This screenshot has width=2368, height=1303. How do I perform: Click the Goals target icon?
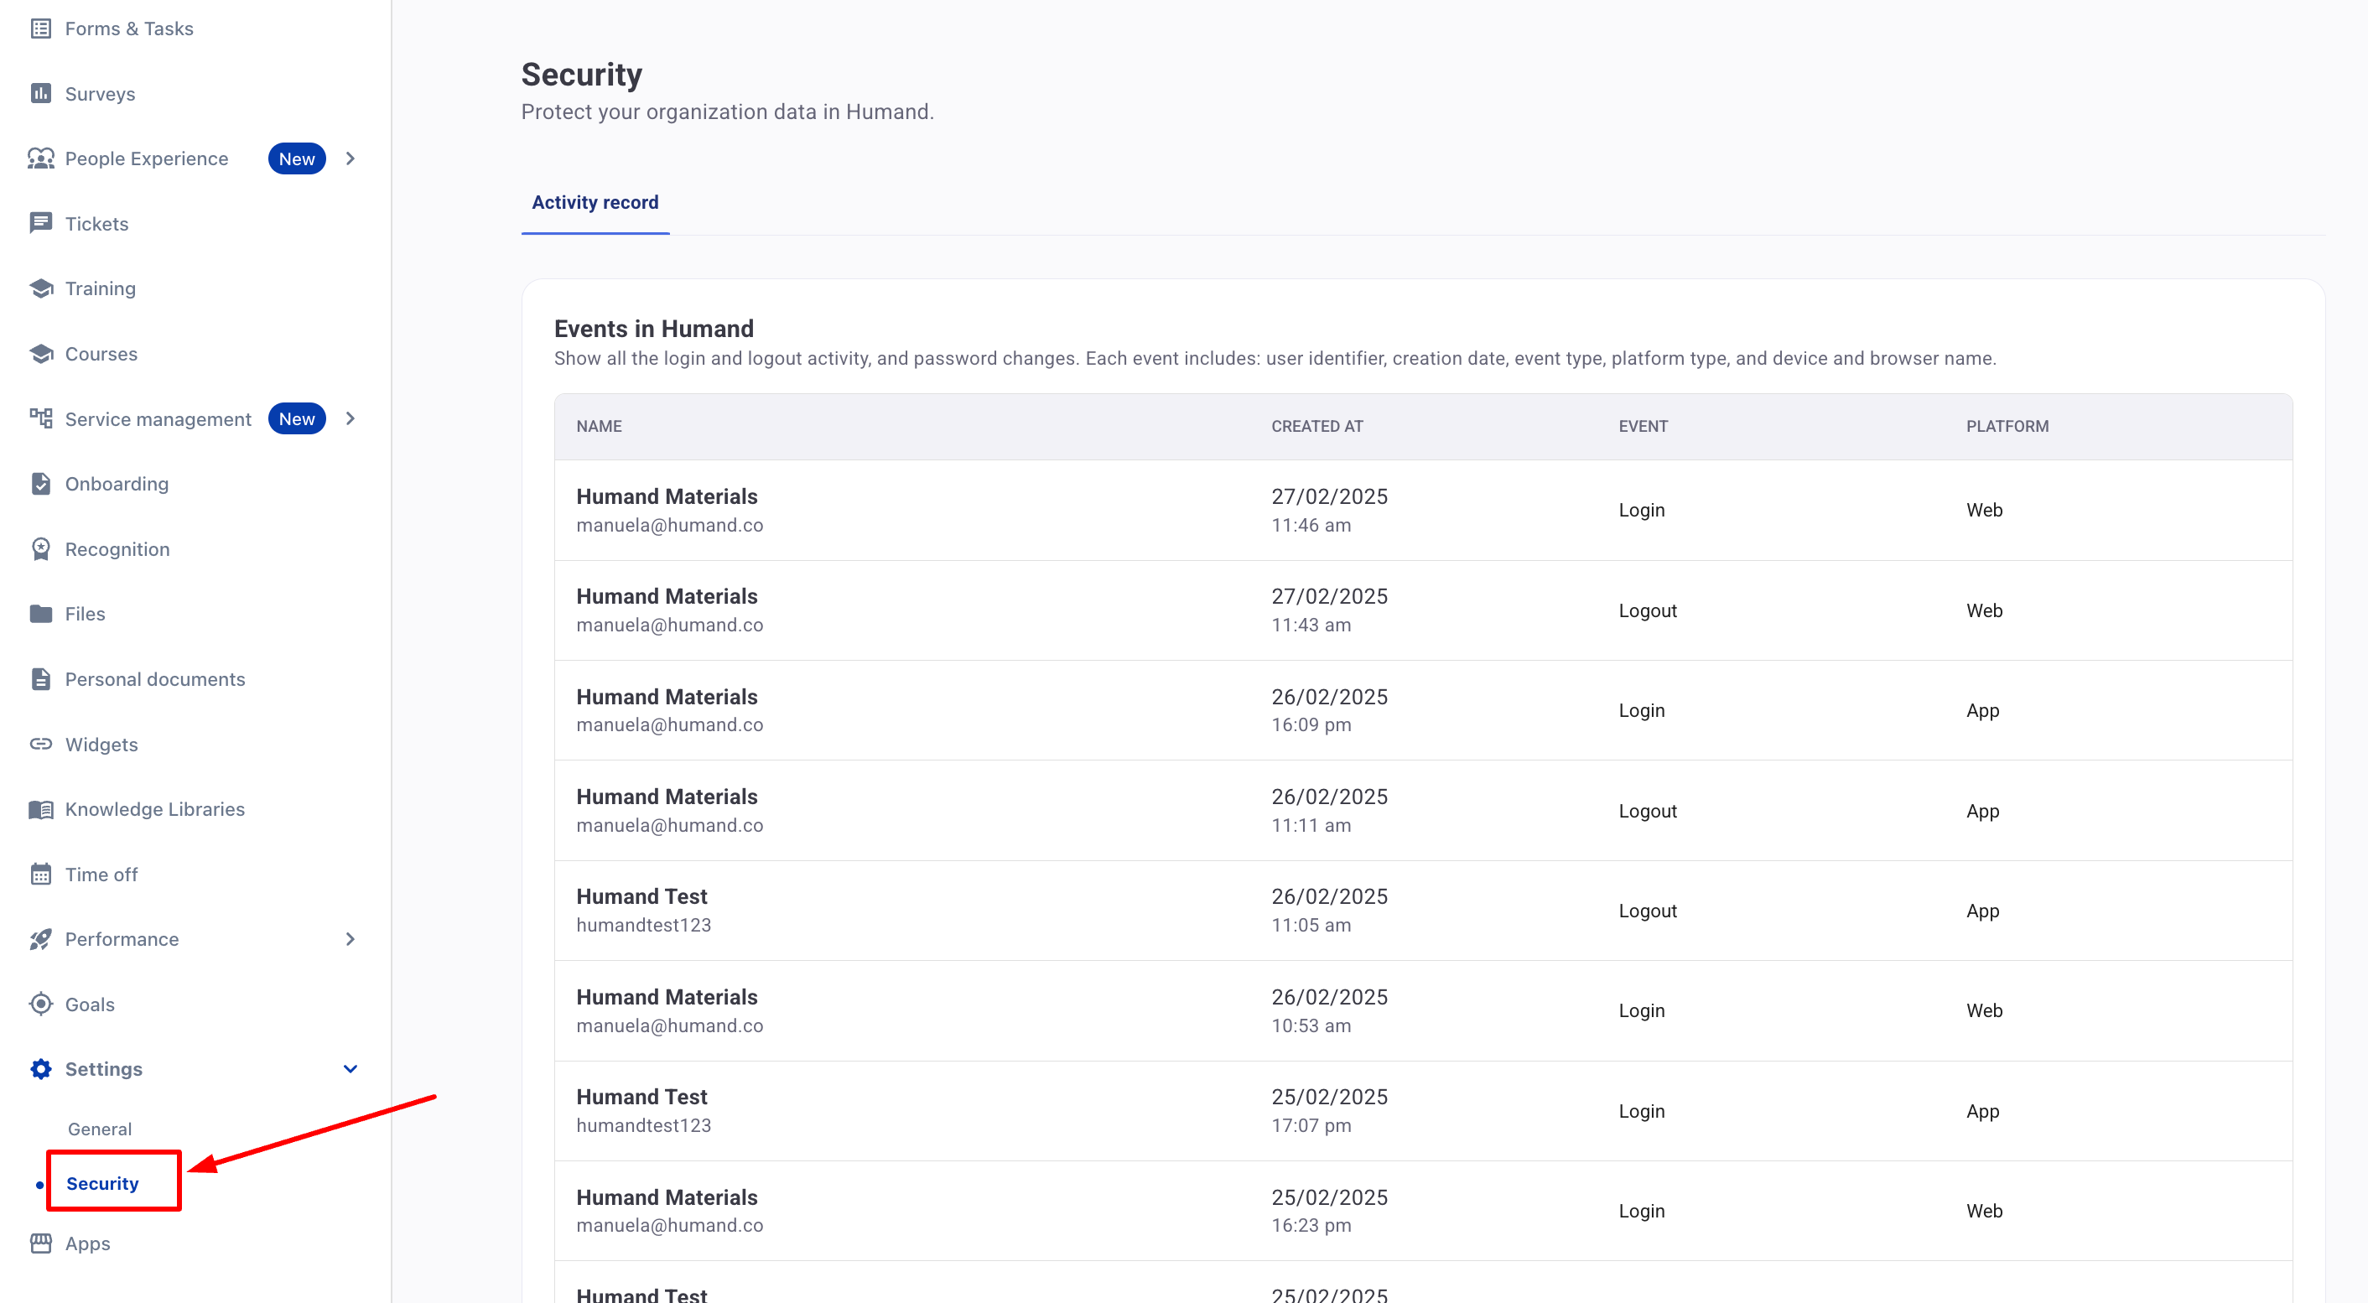40,1004
